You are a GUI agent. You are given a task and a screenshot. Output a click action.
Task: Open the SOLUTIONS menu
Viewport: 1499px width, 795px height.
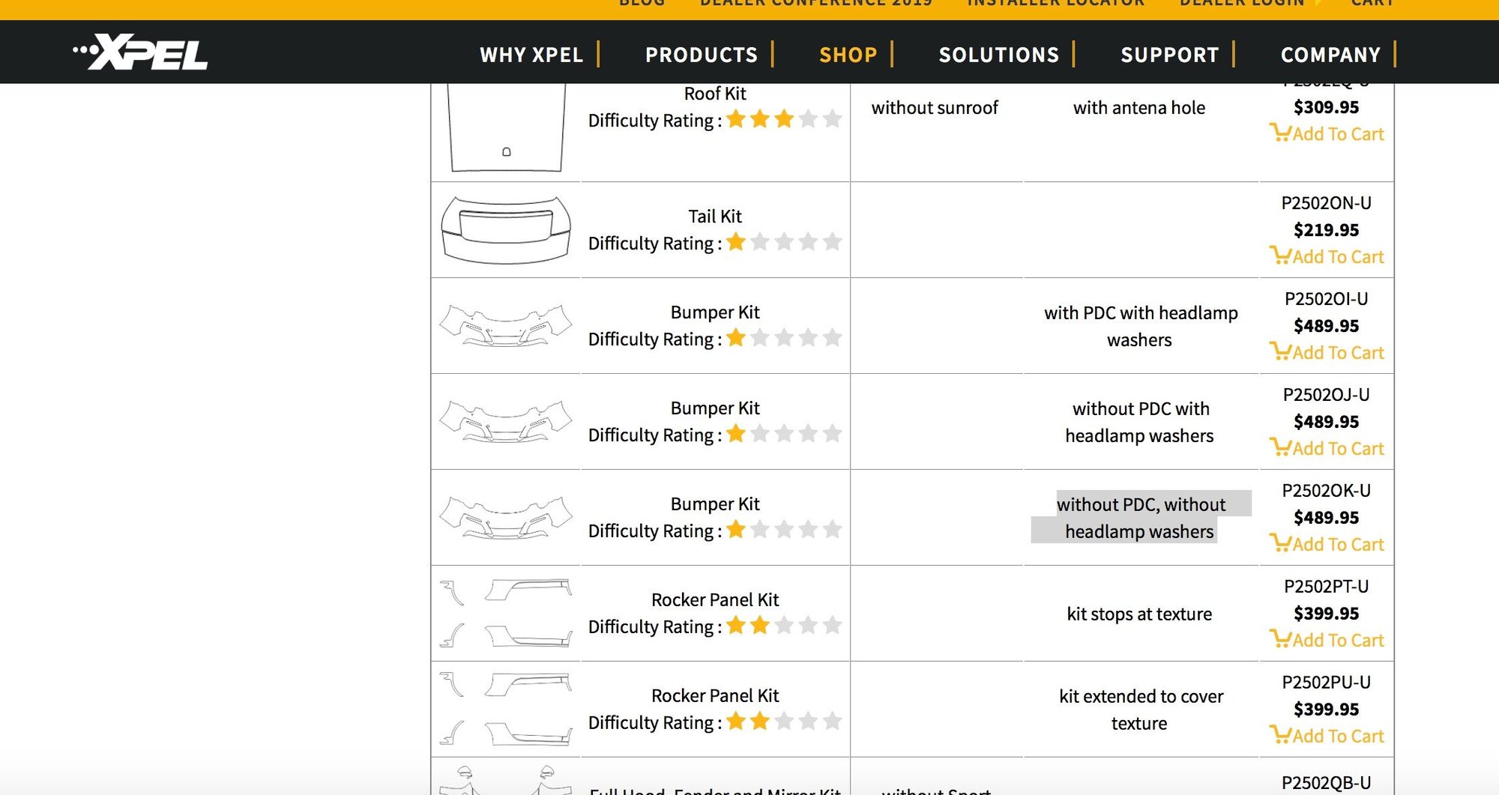click(x=999, y=55)
